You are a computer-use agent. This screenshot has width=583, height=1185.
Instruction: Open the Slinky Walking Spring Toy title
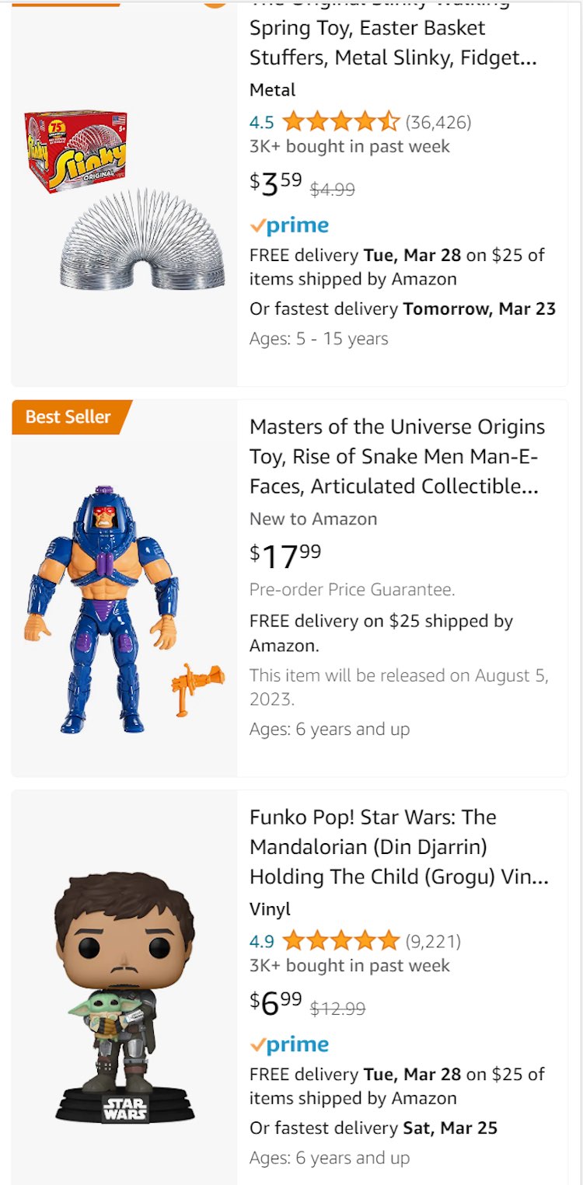393,43
